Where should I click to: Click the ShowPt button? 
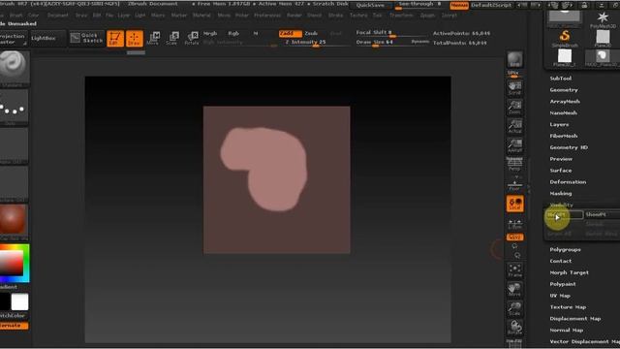(602, 215)
